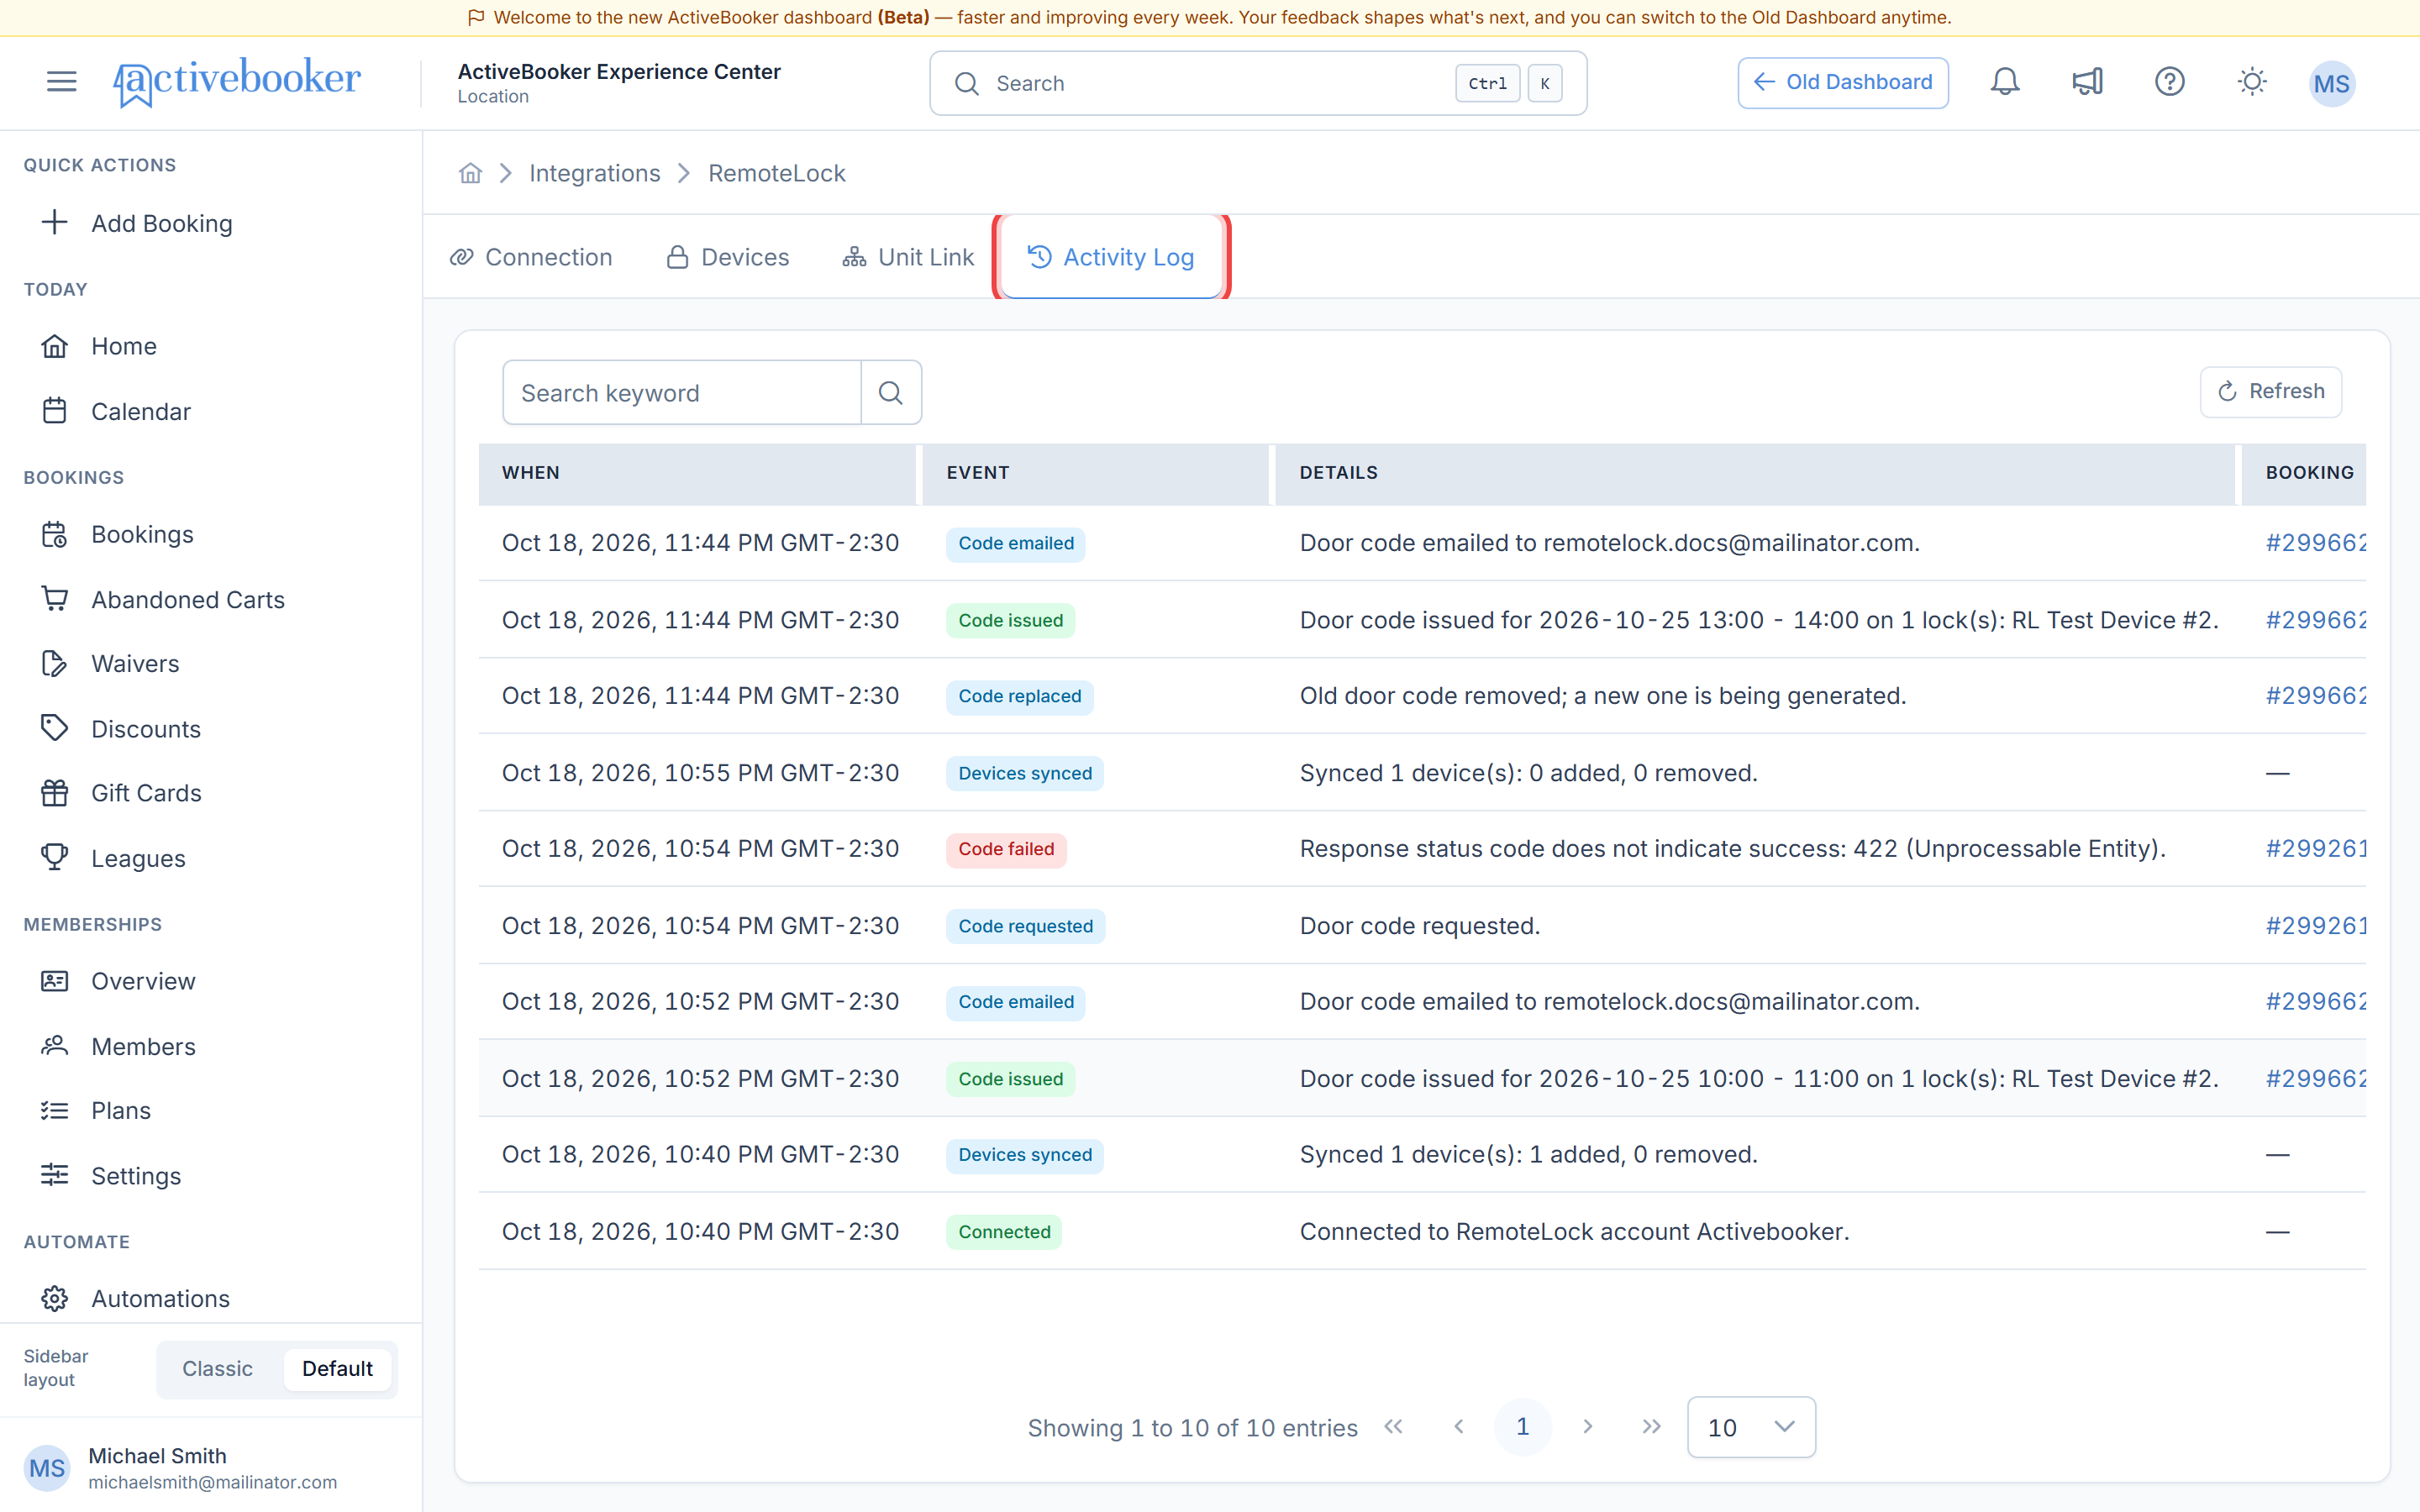This screenshot has width=2420, height=1512.
Task: Click 'ActiveBooker Experience Center' location name
Action: 619,72
